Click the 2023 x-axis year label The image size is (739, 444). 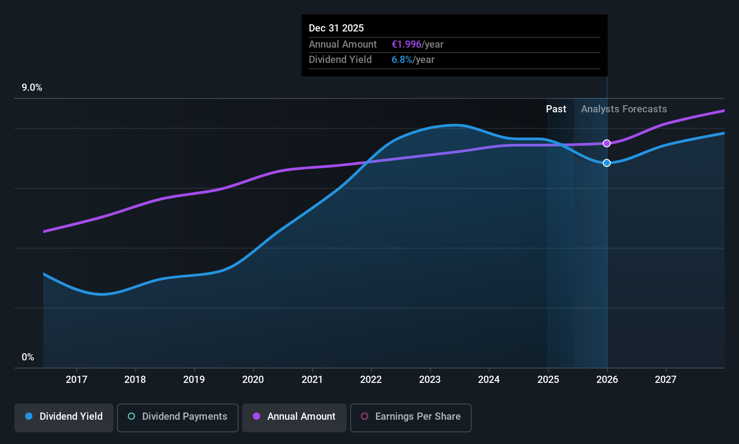430,380
